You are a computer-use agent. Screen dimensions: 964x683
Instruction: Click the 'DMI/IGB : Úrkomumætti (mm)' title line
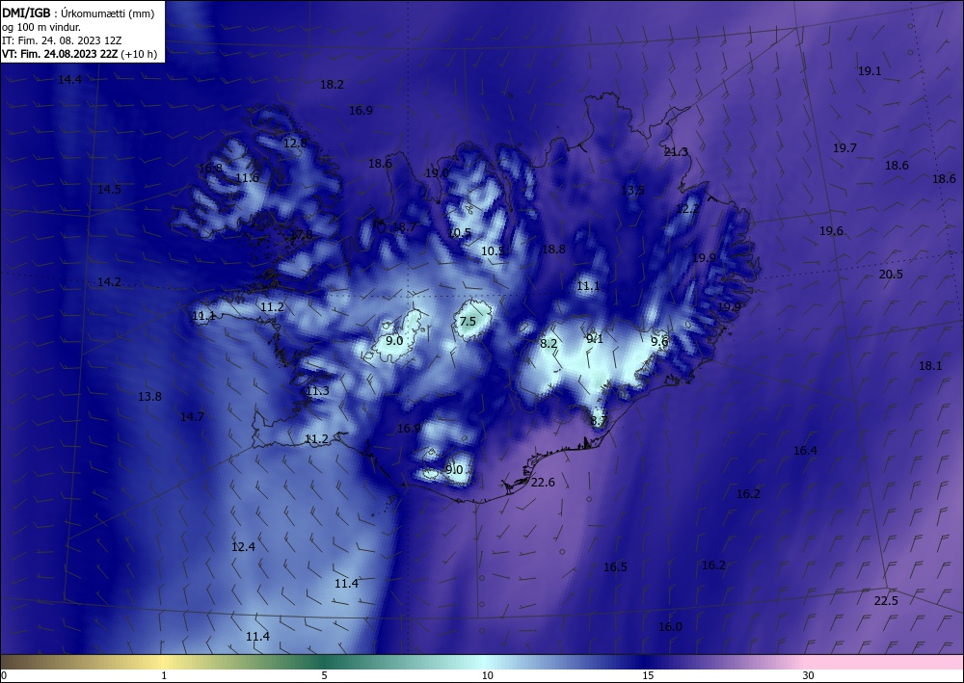tap(78, 13)
